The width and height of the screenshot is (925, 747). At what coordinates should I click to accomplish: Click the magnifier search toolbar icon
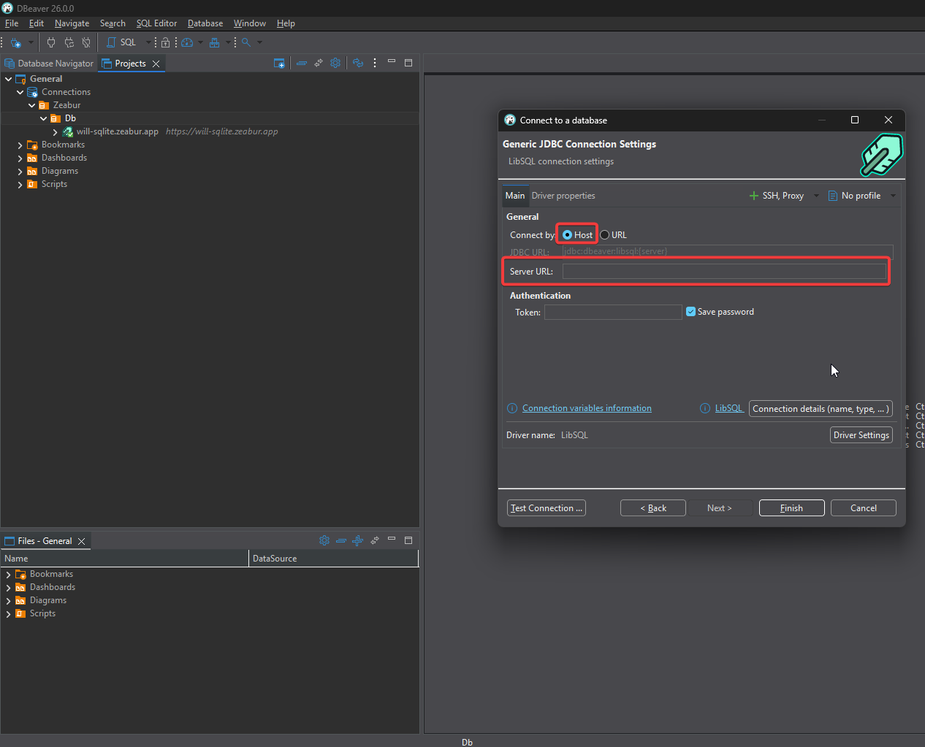pyautogui.click(x=246, y=42)
